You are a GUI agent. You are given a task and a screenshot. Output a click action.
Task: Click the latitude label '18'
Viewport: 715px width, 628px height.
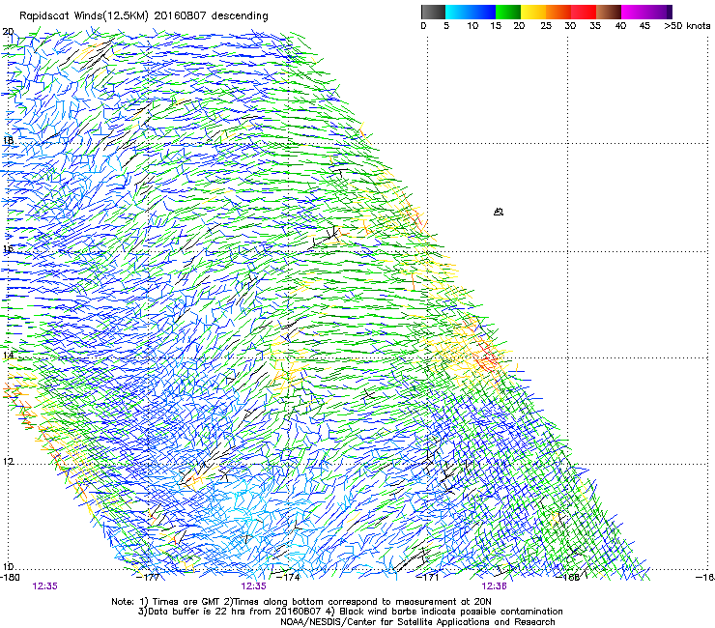click(8, 140)
